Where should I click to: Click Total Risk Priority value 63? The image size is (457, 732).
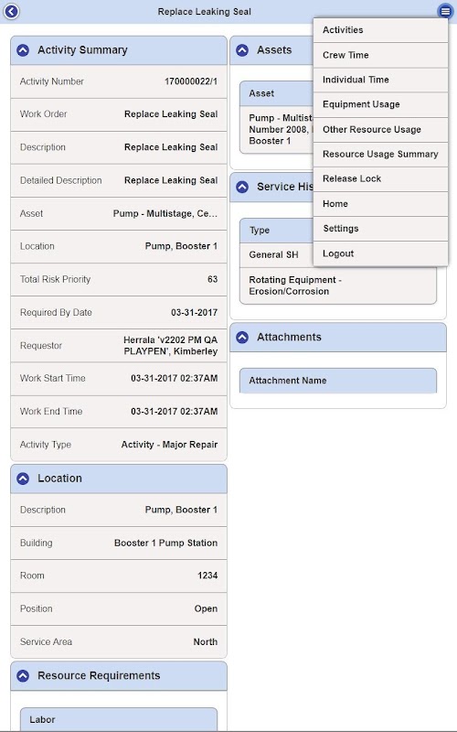pos(212,279)
